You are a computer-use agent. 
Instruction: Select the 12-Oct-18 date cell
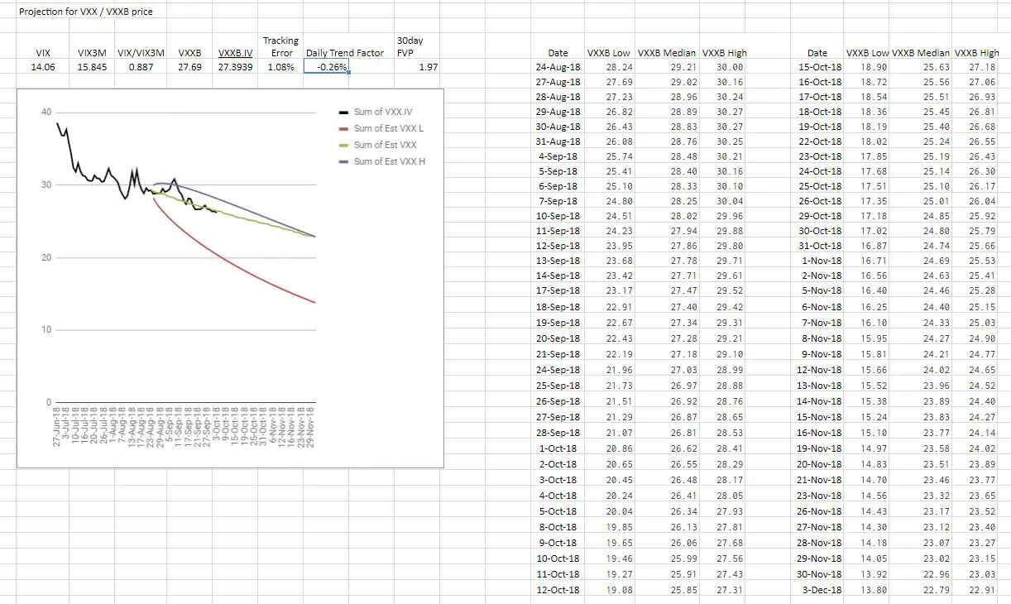coord(558,590)
